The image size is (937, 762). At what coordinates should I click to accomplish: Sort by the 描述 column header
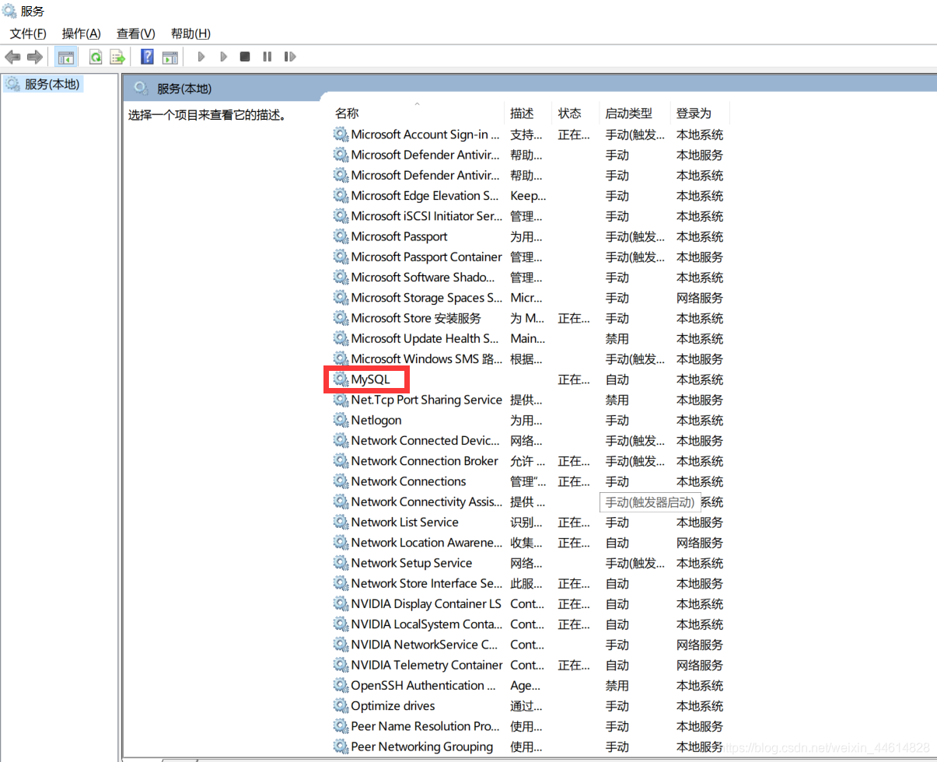(522, 114)
